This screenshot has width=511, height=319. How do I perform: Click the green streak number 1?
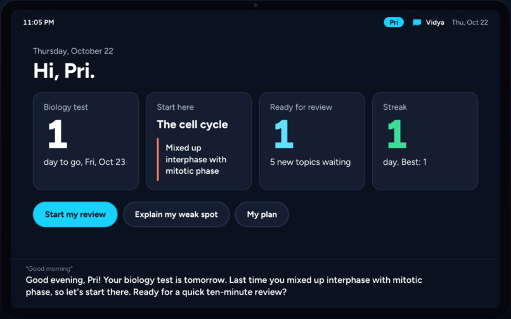coord(397,134)
